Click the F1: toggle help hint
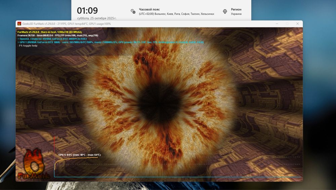336x190 pixels. point(28,46)
